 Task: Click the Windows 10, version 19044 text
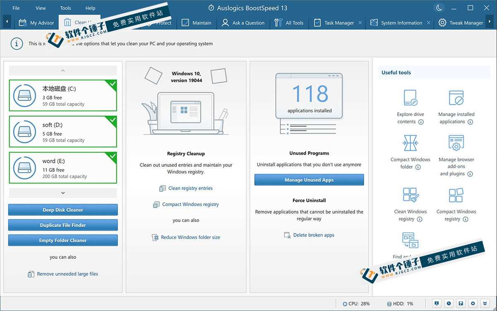(x=186, y=77)
